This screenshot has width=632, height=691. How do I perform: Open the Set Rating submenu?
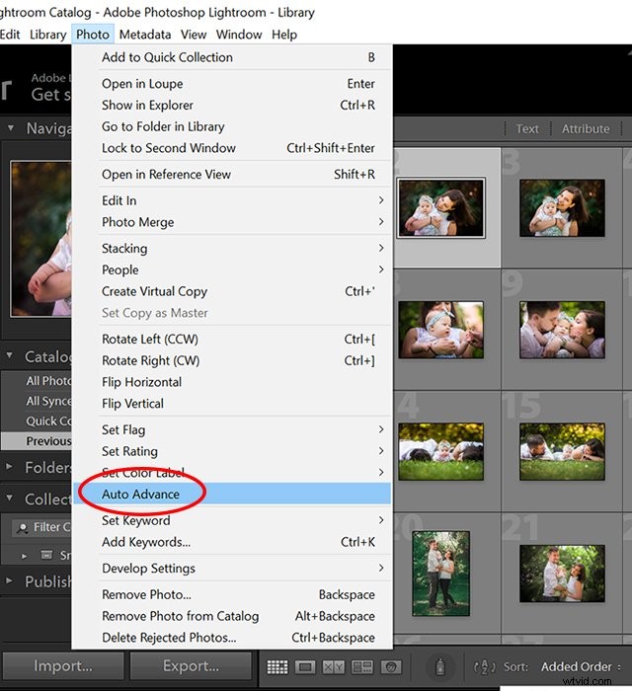click(x=232, y=451)
